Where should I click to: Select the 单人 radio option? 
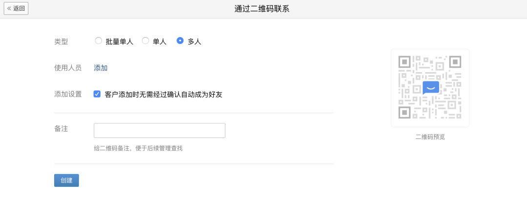pyautogui.click(x=145, y=41)
